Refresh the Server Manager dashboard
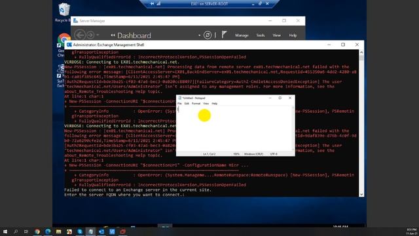Screen dimensions: 419x236 pos(208,35)
